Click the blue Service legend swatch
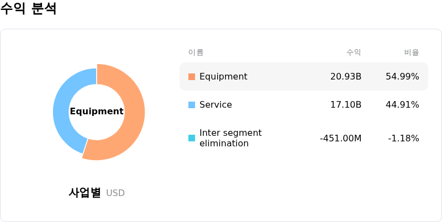The image size is (442, 222). pos(192,105)
